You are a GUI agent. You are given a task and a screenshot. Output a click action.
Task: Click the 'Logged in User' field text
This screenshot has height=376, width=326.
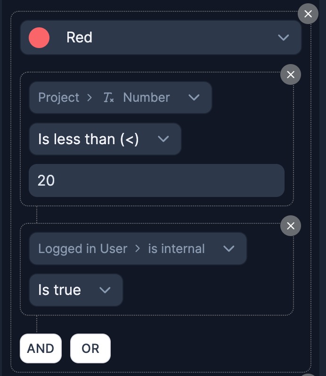click(82, 249)
